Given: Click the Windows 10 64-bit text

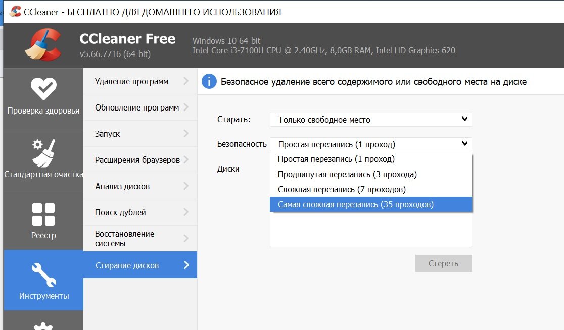Looking at the screenshot, I should [226, 40].
